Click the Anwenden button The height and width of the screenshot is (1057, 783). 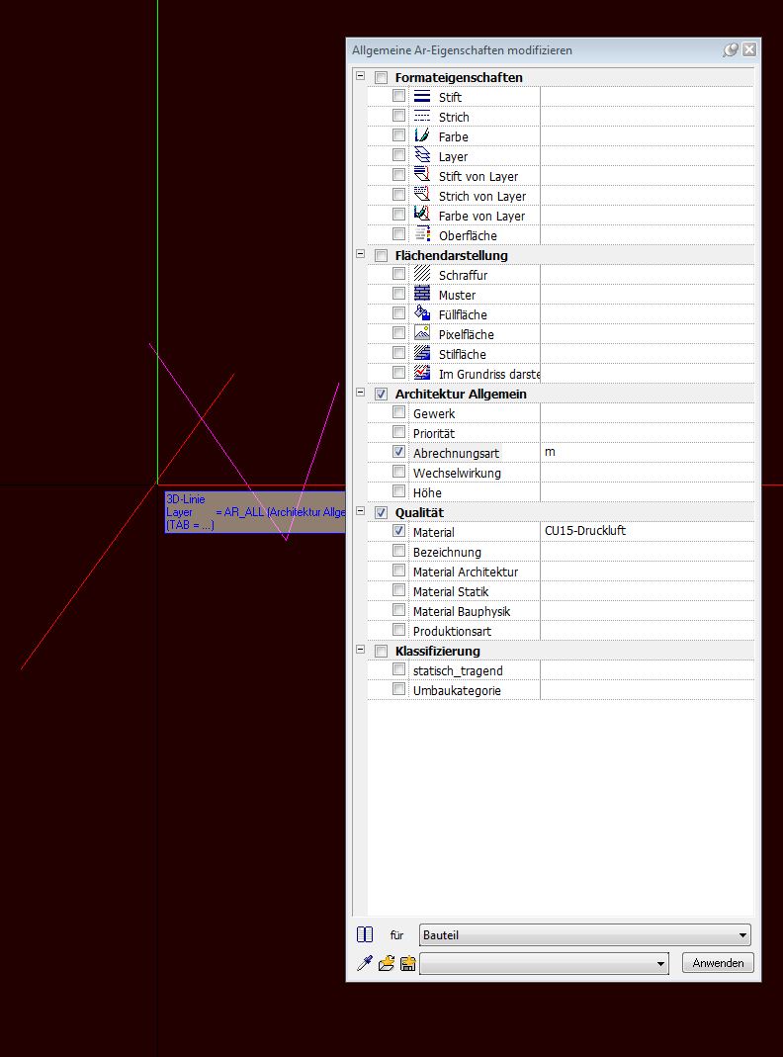pos(718,963)
